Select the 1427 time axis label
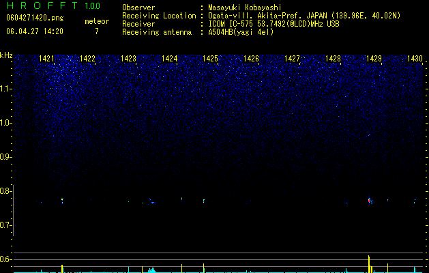The image size is (429, 273). (x=292, y=58)
